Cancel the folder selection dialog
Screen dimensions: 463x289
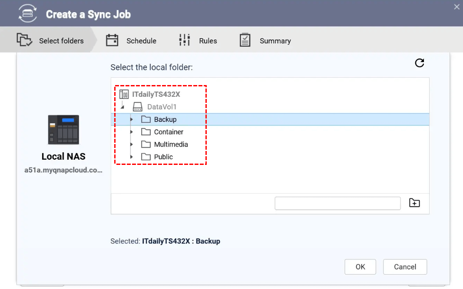pos(405,267)
